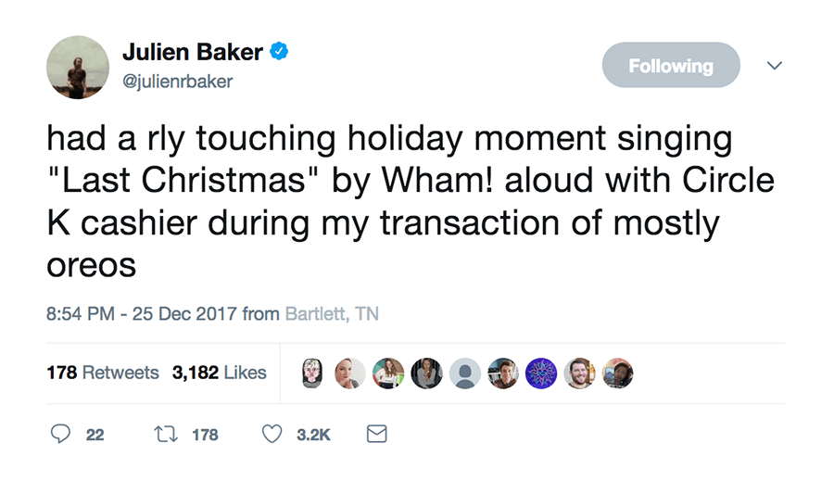Click the blue verified badge
This screenshot has width=834, height=481.
tap(279, 53)
